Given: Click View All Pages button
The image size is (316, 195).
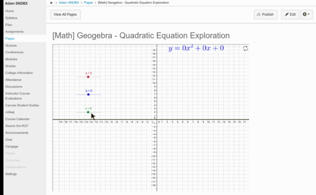Looking at the screenshot, I should (65, 14).
